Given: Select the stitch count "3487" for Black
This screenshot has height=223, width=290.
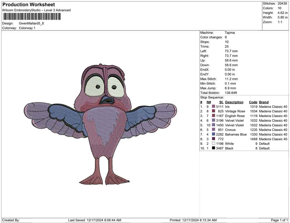Looking at the screenshot, I should pyautogui.click(x=220, y=148).
